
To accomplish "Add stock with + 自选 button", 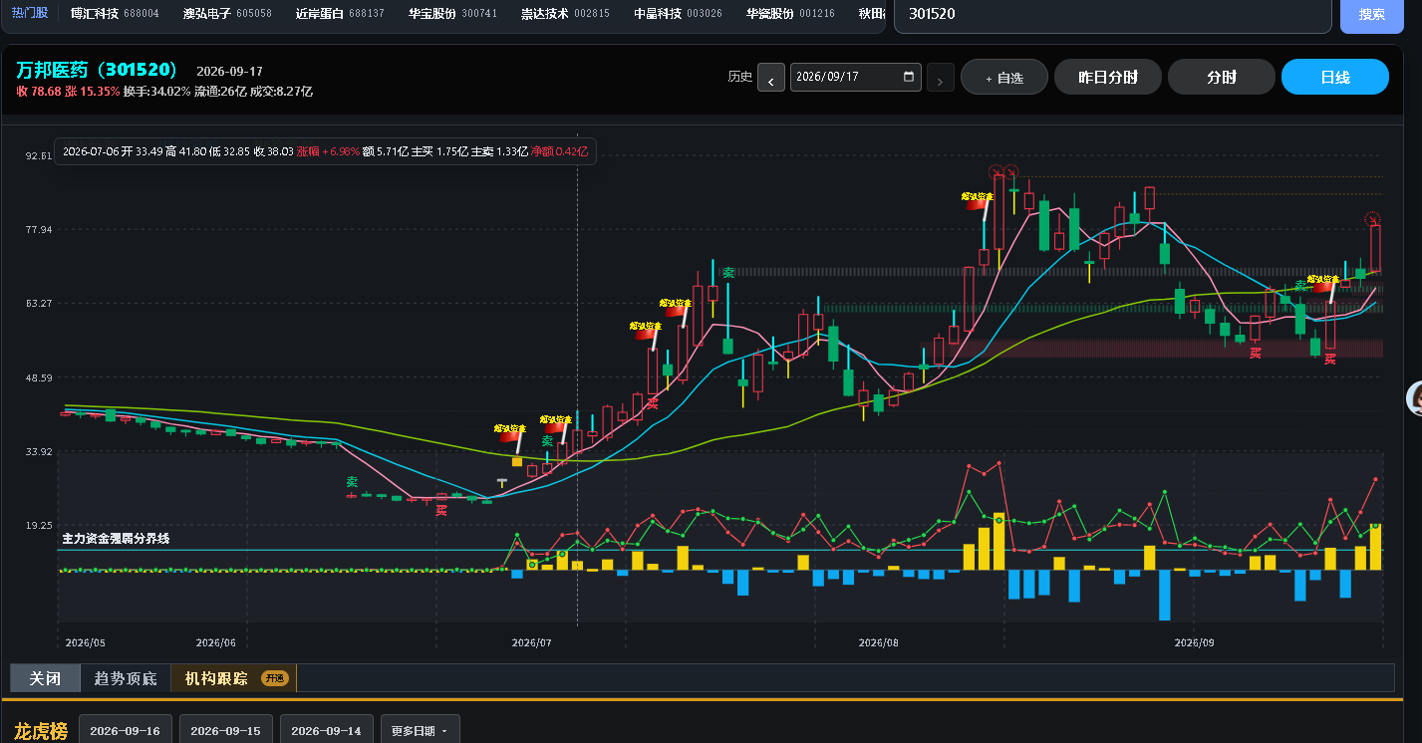I will pos(1004,77).
